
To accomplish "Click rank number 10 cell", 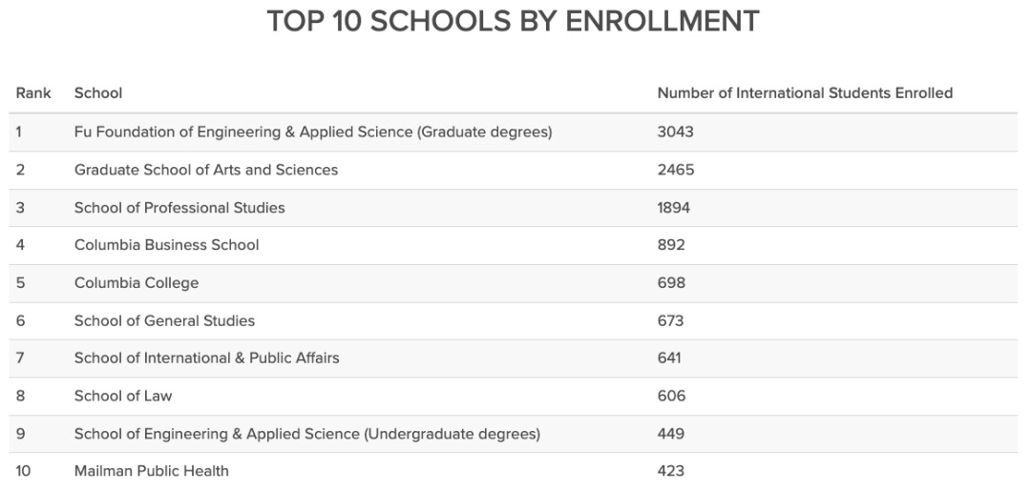I will (x=23, y=471).
